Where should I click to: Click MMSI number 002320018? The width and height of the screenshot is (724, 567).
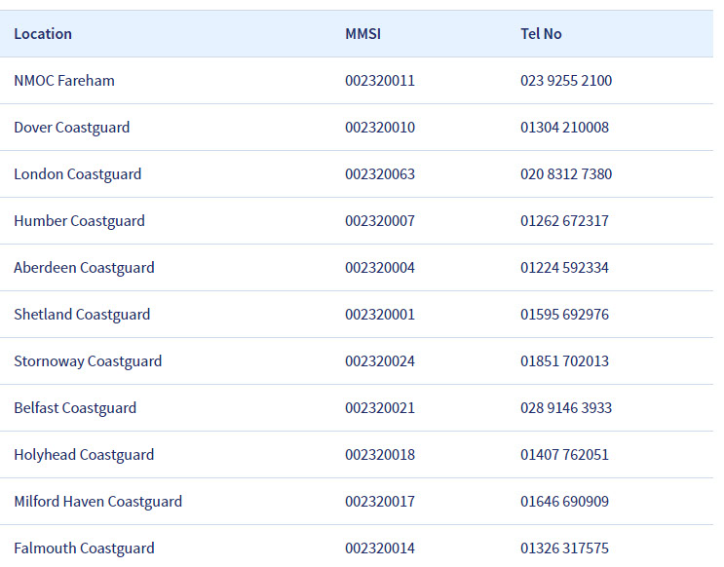tap(380, 455)
